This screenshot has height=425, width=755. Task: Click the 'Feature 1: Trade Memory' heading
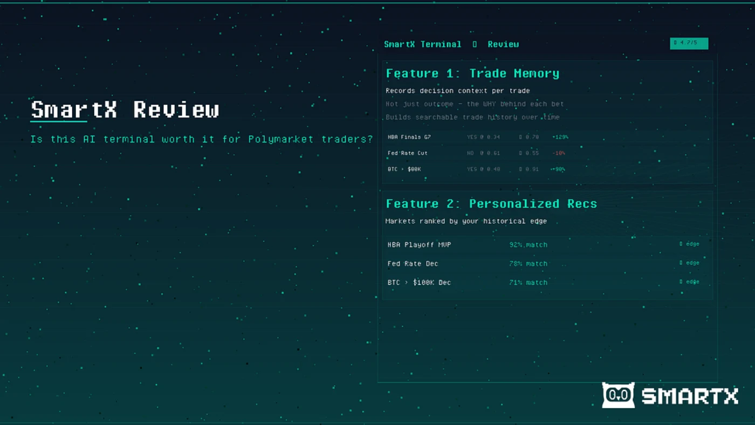tap(472, 73)
